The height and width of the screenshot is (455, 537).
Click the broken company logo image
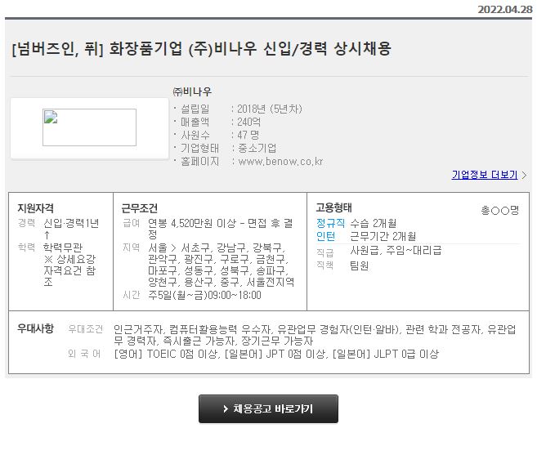[x=89, y=127]
